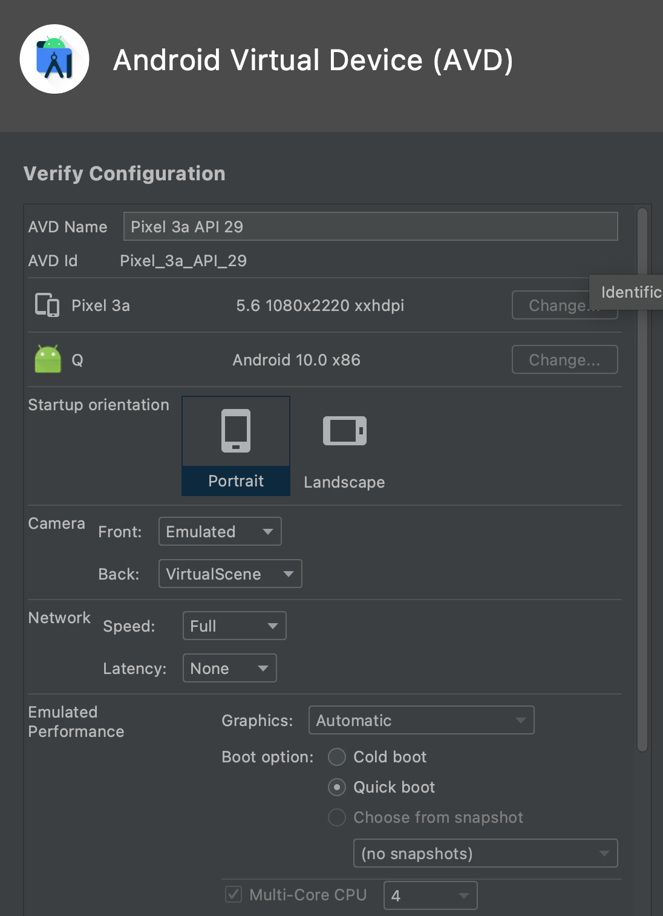Click the AVD Id value Pixel_3a_API_29
This screenshot has width=663, height=916.
pos(183,261)
